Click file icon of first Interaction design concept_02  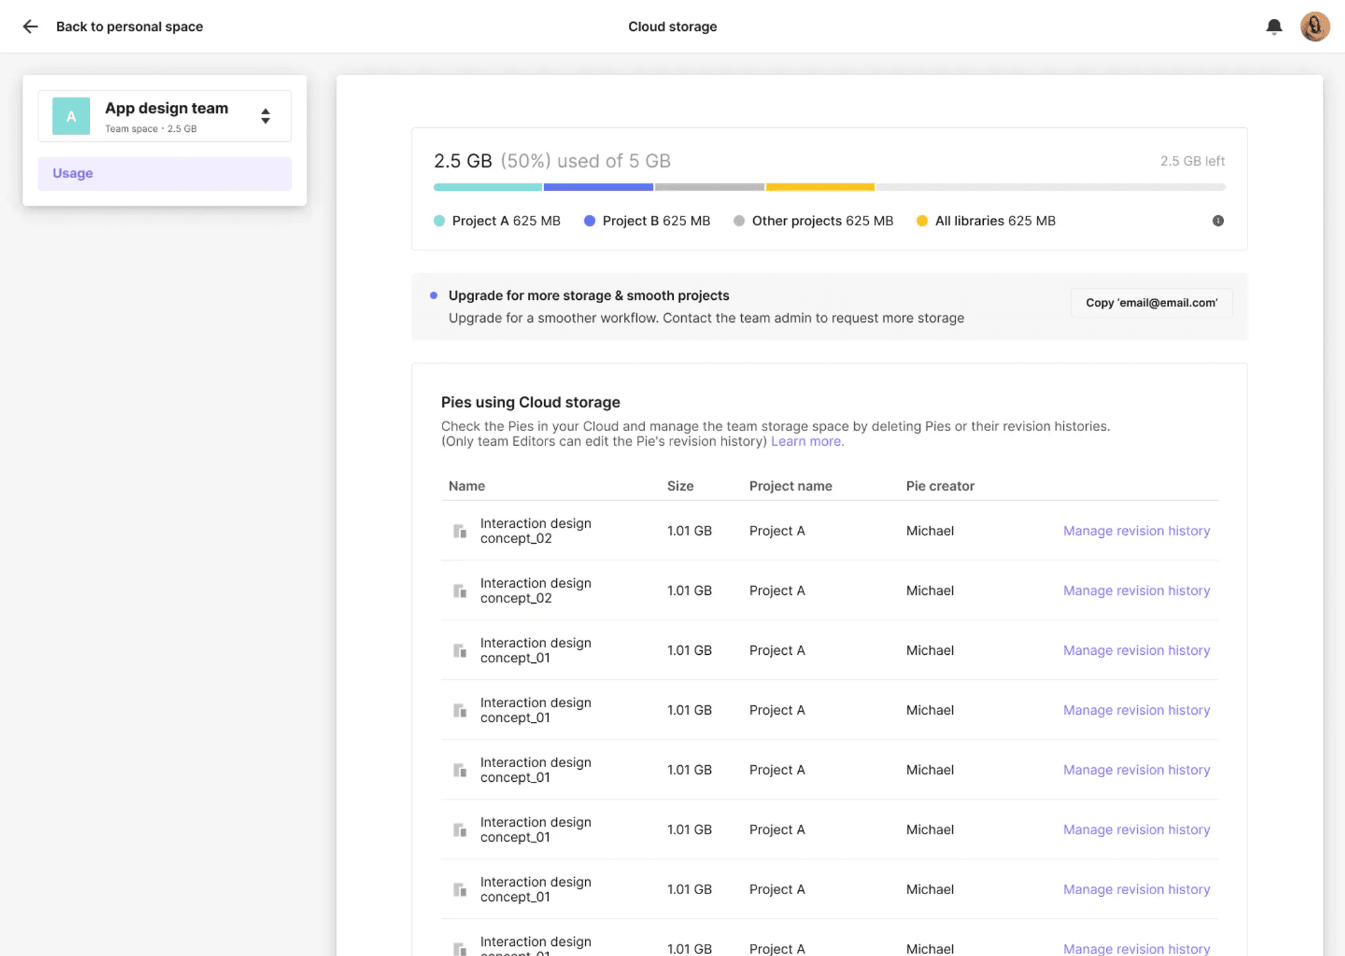pos(460,531)
